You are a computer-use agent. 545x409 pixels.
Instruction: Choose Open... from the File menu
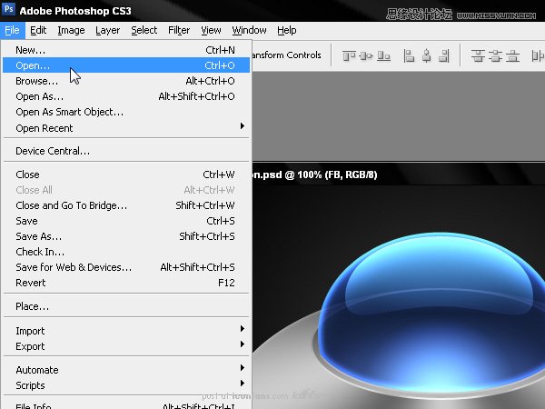126,65
